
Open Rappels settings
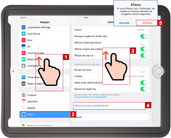pos(45,108)
